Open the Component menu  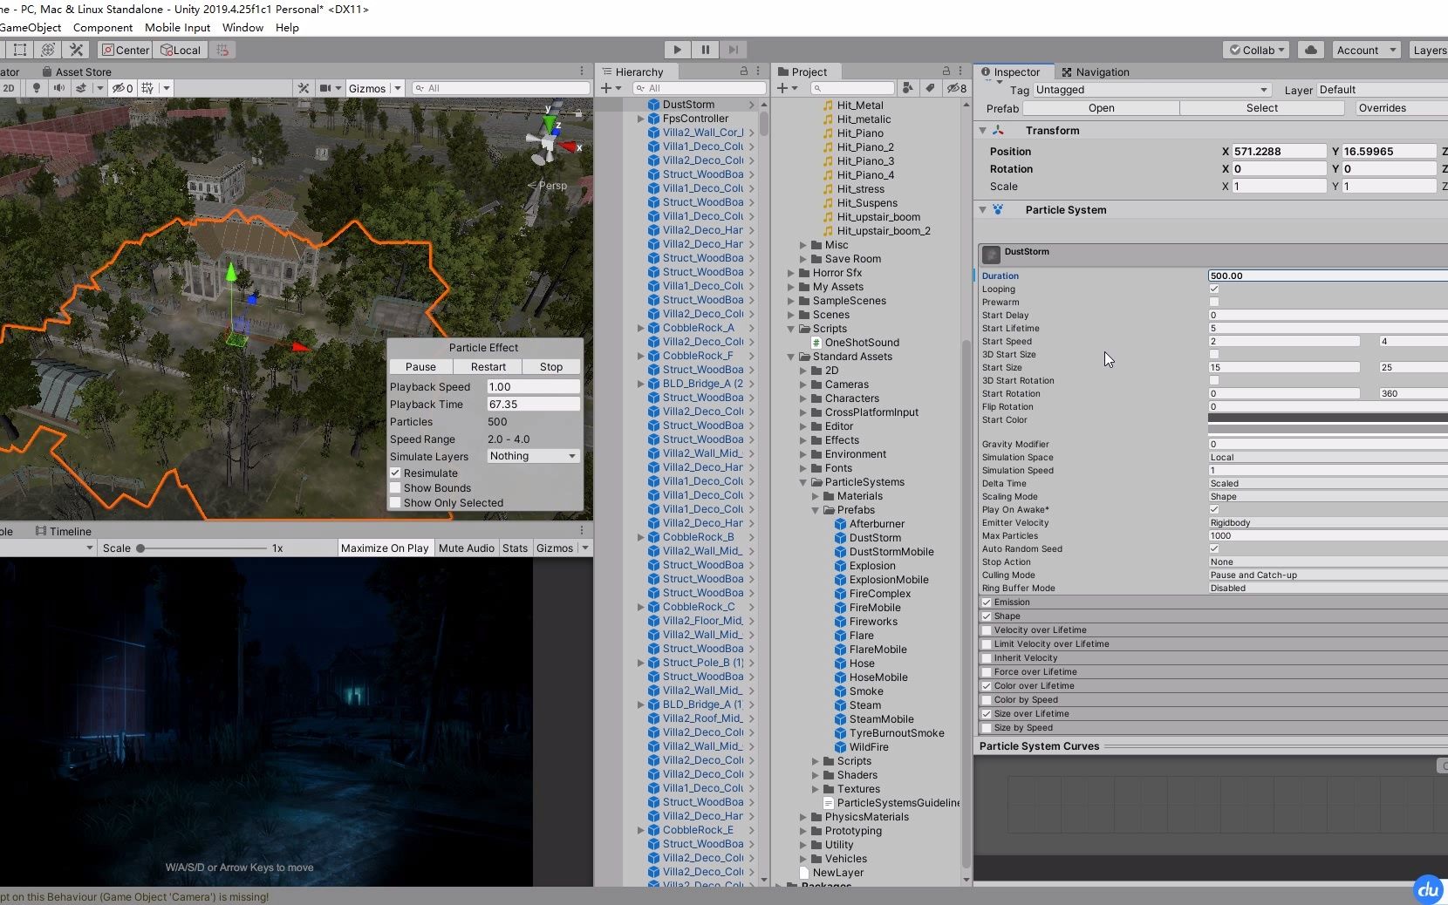click(103, 27)
